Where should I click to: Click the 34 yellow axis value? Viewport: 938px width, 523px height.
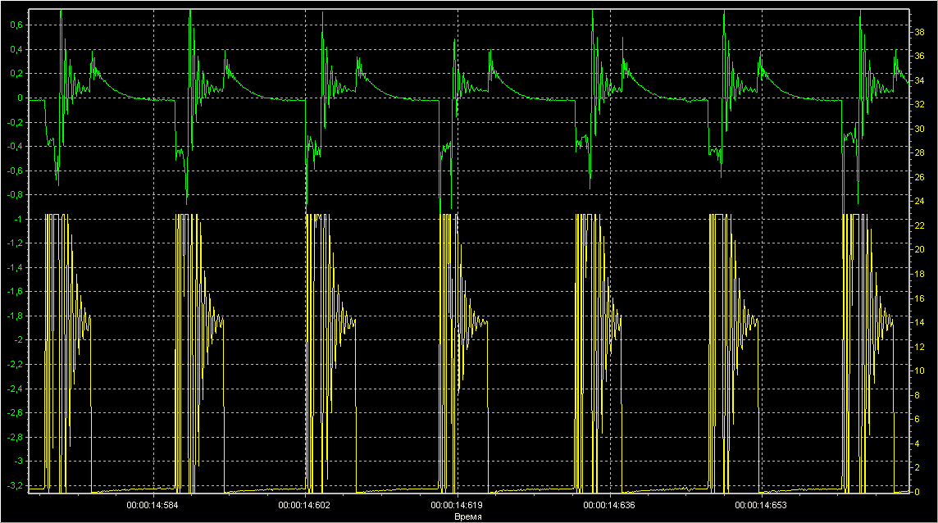[919, 81]
